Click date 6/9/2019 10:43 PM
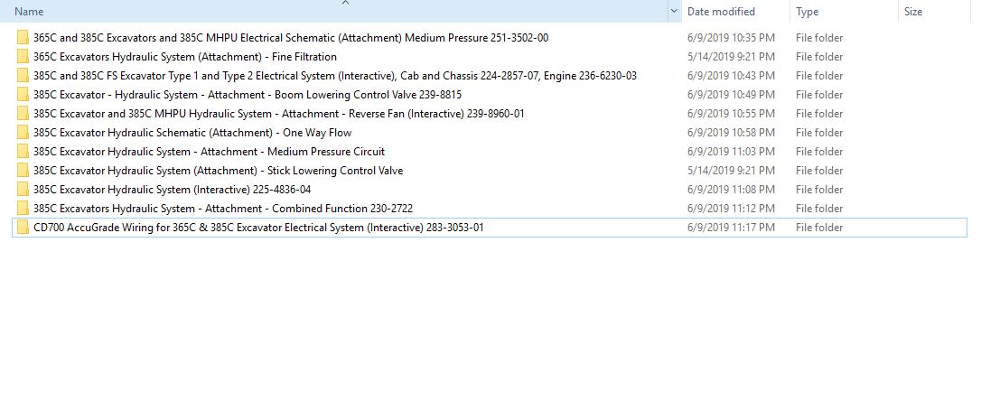981x401 pixels. pyautogui.click(x=731, y=76)
